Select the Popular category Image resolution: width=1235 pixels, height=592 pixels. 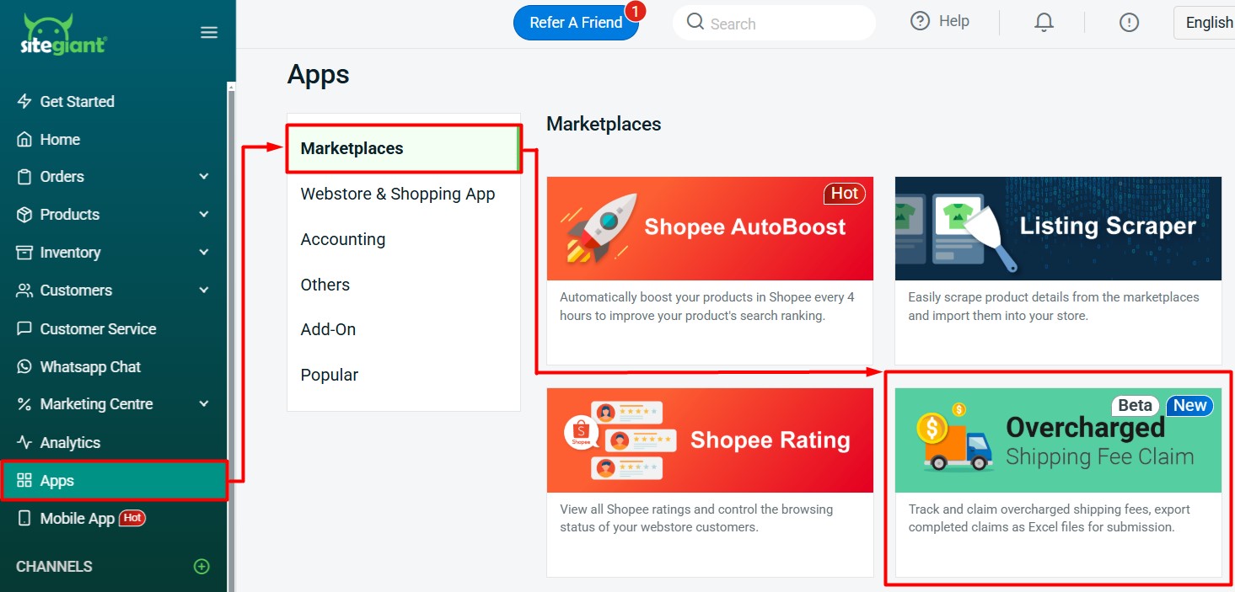[329, 375]
